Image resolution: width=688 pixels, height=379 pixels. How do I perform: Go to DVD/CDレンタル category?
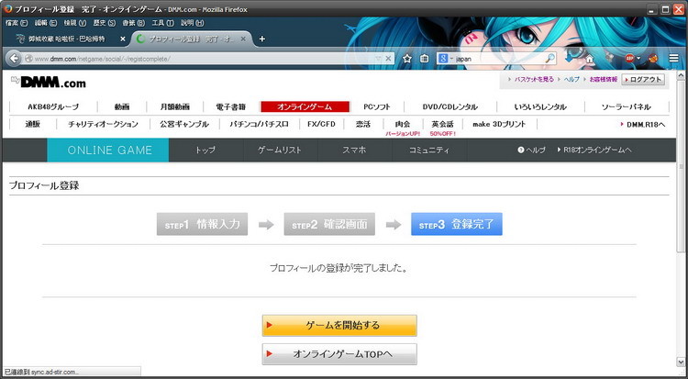pos(450,106)
